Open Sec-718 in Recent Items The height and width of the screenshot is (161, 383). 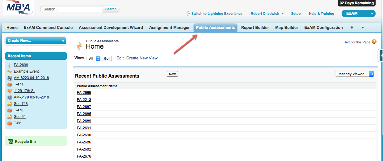click(21, 104)
